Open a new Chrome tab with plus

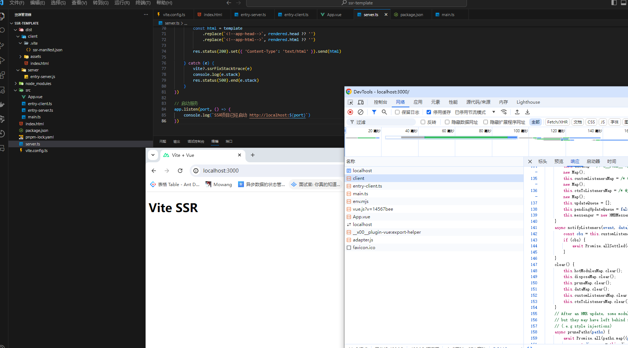[252, 155]
